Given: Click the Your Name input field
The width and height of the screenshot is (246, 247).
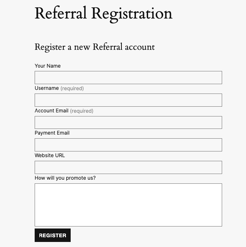Looking at the screenshot, I should tap(128, 77).
